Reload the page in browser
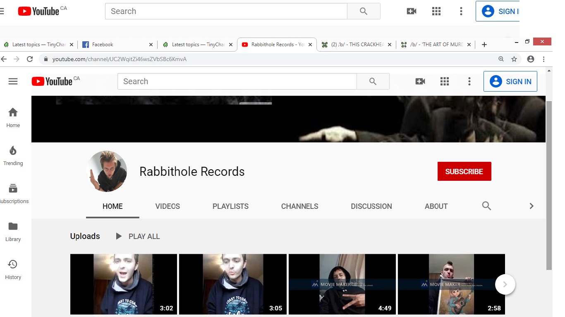This screenshot has width=565, height=317. click(x=30, y=59)
